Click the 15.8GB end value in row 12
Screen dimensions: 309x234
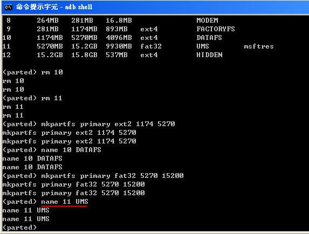(84, 55)
